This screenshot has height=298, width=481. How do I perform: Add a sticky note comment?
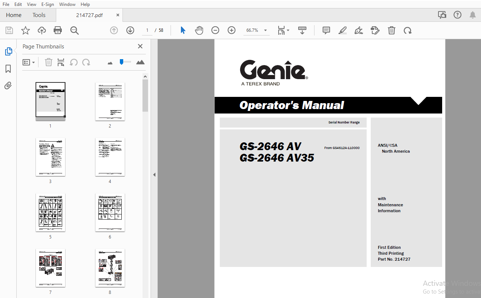click(x=326, y=30)
